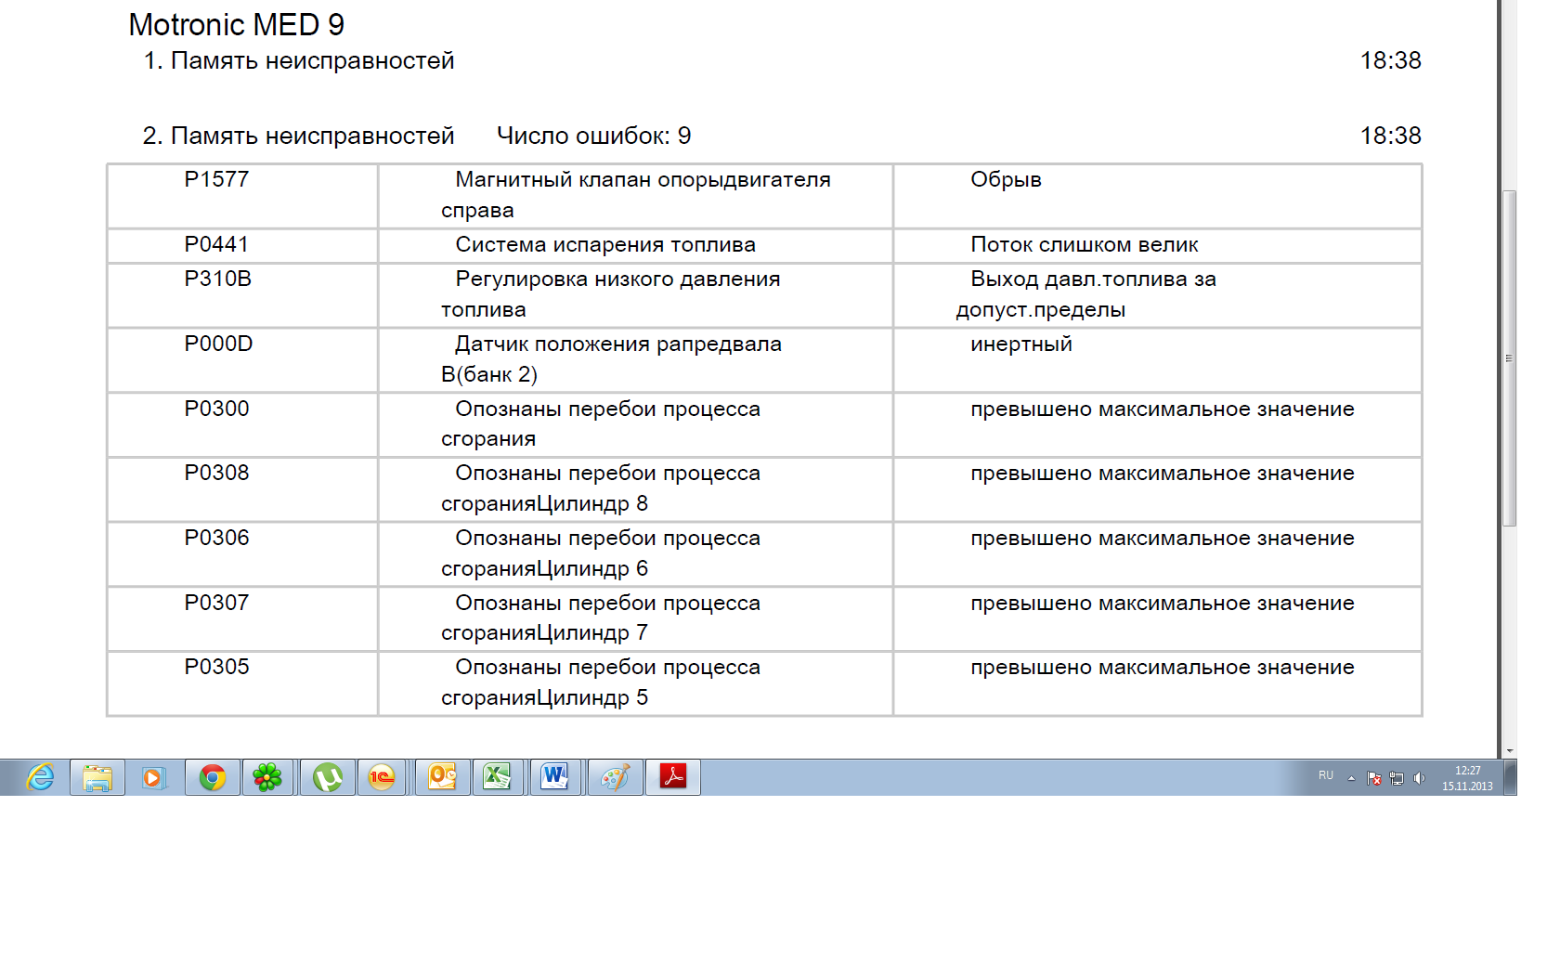This screenshot has height=975, width=1560.
Task: Open Google Chrome from the taskbar
Action: pos(213,777)
